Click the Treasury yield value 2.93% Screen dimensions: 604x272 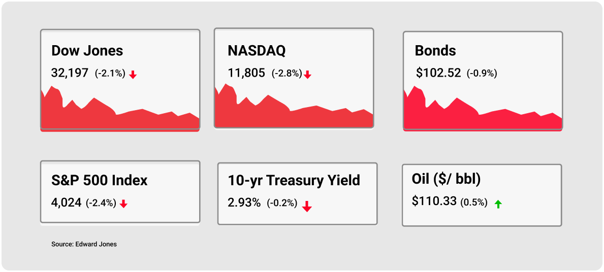[x=244, y=202]
